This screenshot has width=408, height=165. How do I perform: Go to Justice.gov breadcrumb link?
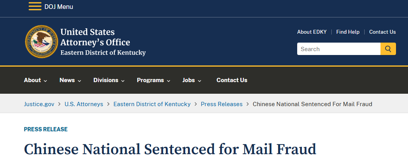pyautogui.click(x=39, y=104)
